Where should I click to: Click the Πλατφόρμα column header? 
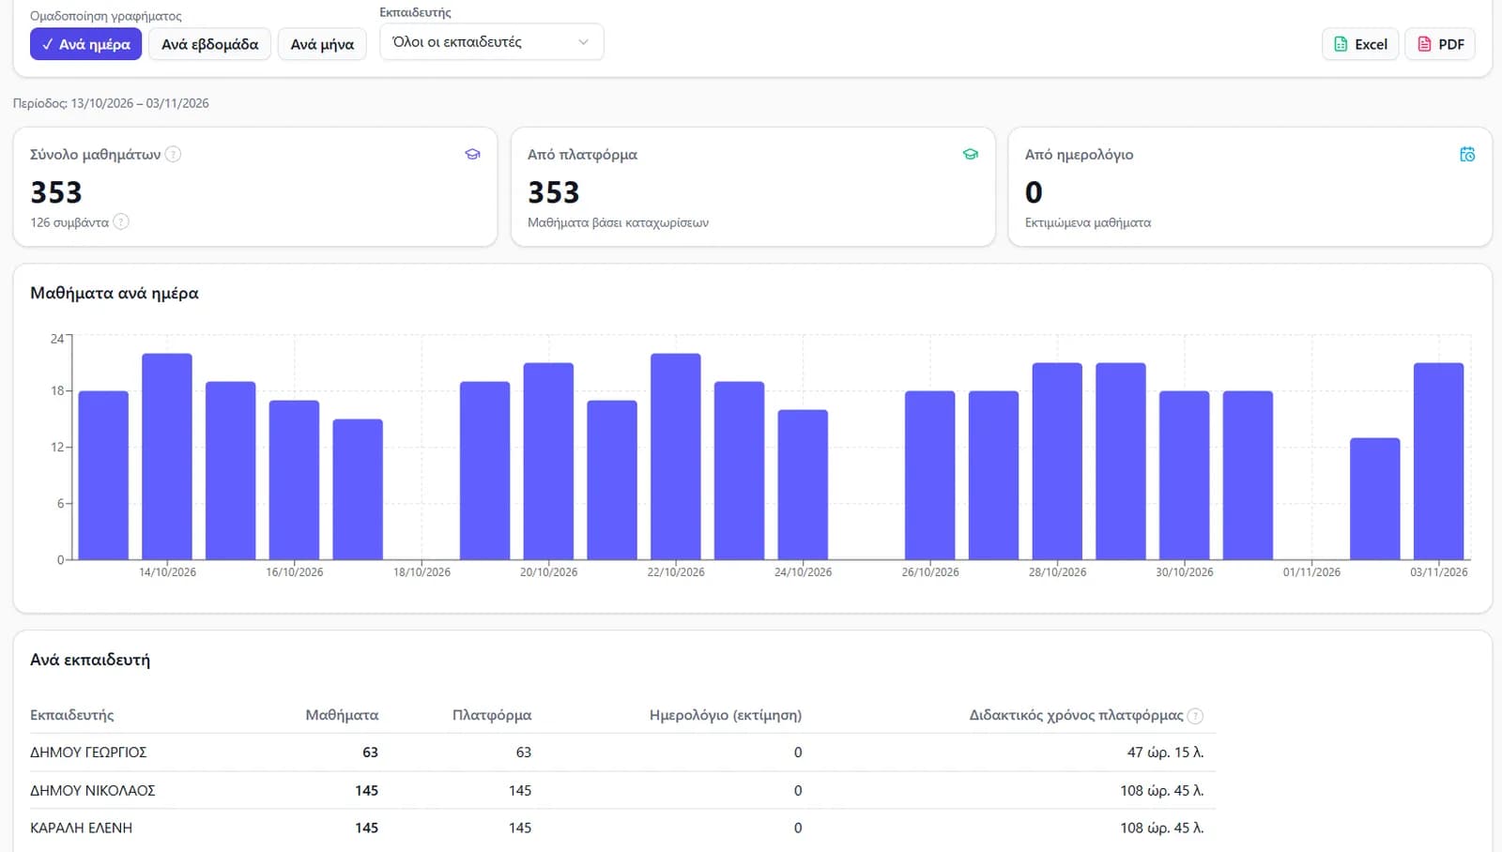(492, 715)
